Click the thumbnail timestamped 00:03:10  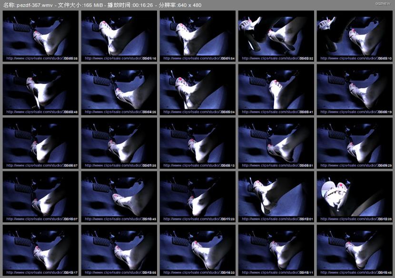(x=355, y=37)
